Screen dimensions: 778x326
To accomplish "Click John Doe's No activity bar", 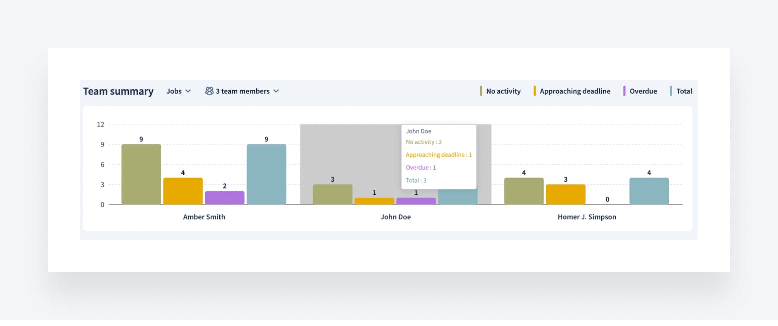I will pyautogui.click(x=333, y=194).
